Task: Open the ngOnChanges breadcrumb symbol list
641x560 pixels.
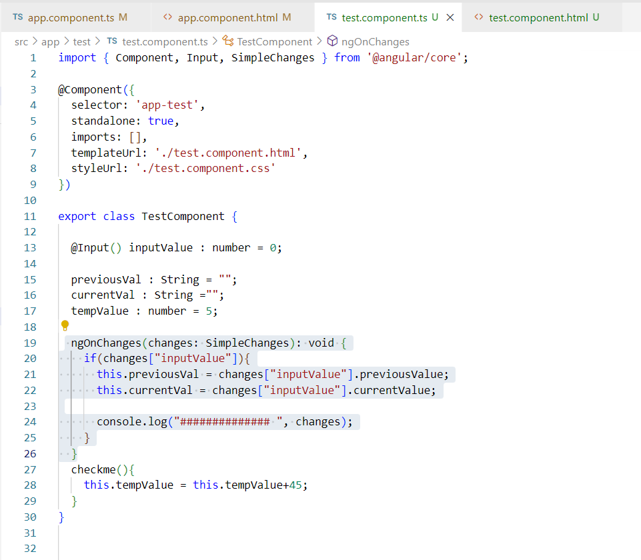Action: (x=375, y=41)
